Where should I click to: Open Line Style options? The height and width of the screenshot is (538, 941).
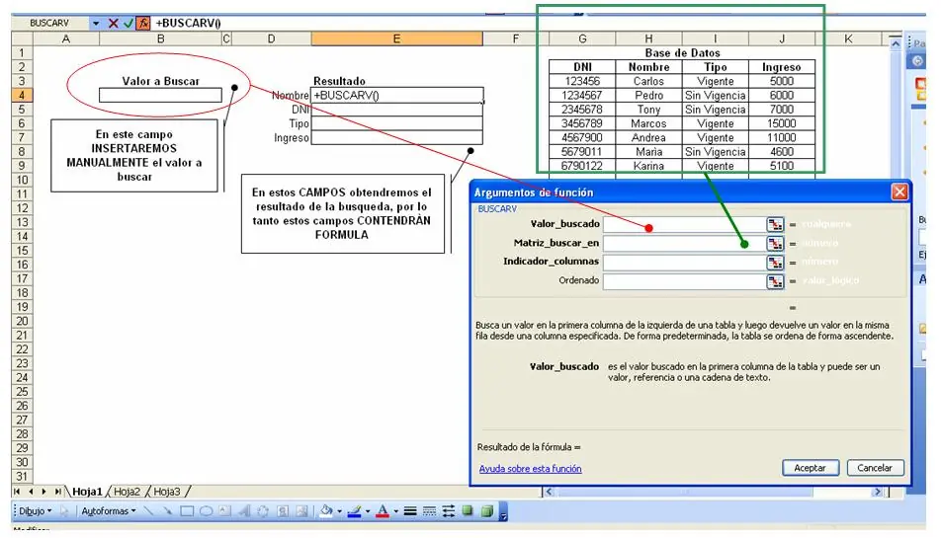pos(410,511)
